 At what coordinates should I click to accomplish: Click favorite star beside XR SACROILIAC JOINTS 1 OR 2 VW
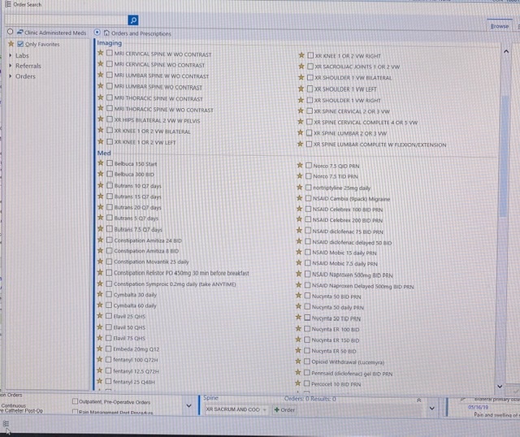pyautogui.click(x=301, y=66)
